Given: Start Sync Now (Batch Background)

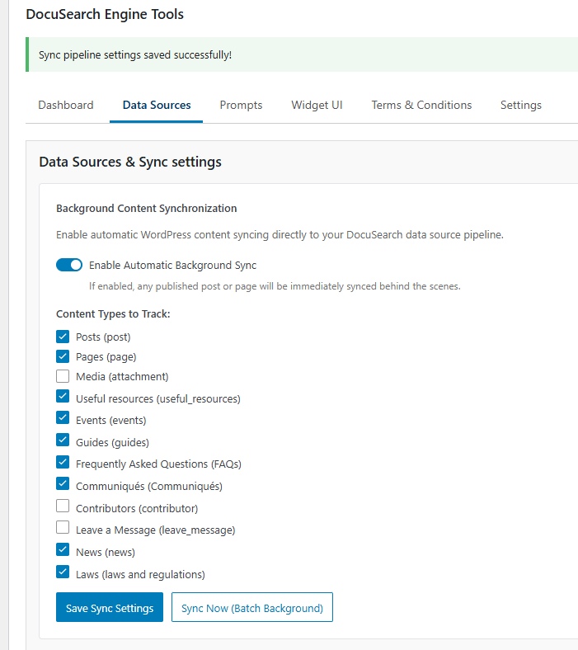Looking at the screenshot, I should click(x=252, y=607).
